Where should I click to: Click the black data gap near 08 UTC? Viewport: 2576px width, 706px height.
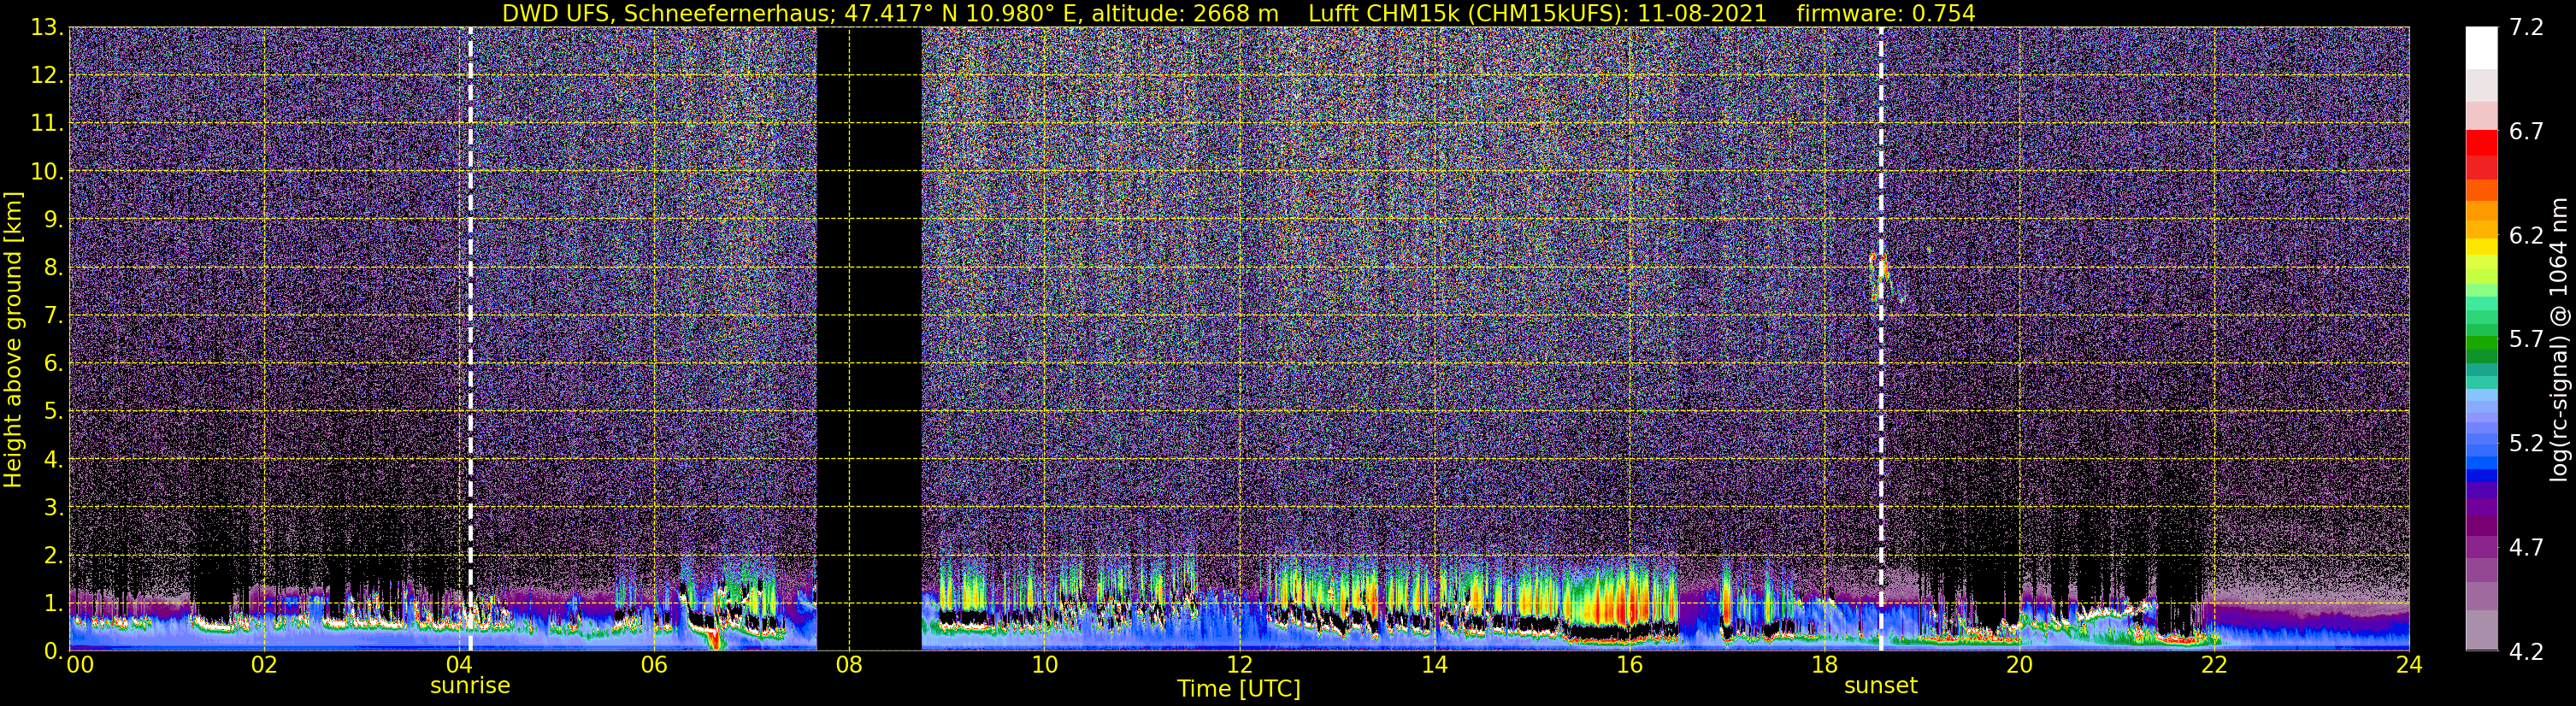pos(869,339)
